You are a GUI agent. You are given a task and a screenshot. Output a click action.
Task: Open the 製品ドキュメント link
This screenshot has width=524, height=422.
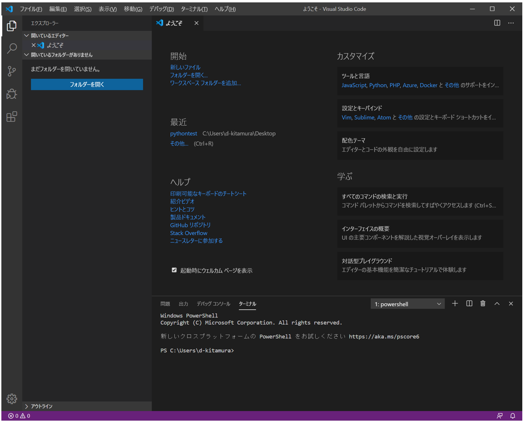click(188, 217)
